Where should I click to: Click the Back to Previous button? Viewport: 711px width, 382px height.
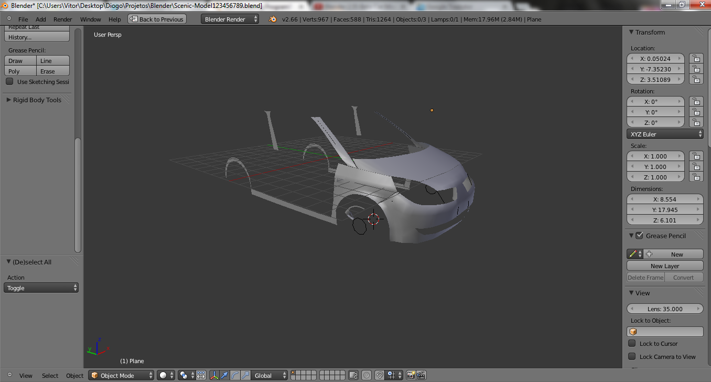pos(157,19)
